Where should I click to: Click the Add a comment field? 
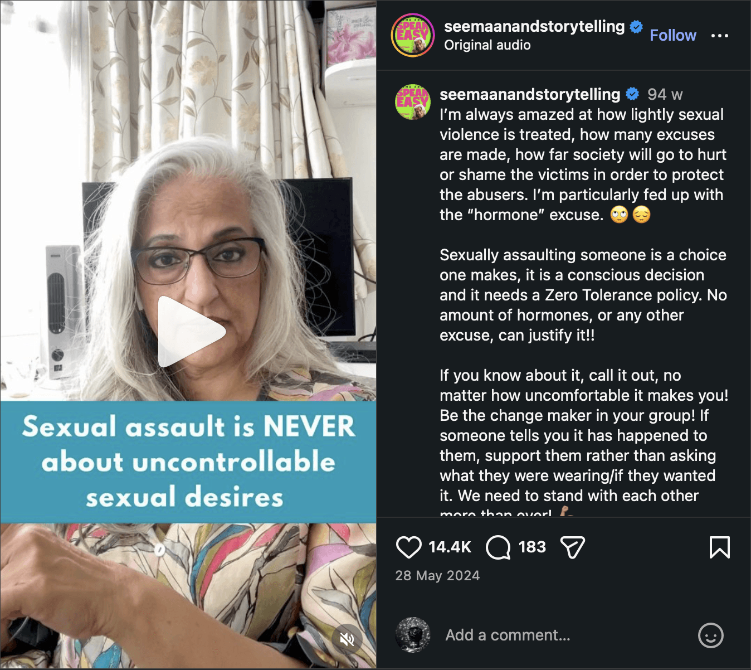(563, 635)
